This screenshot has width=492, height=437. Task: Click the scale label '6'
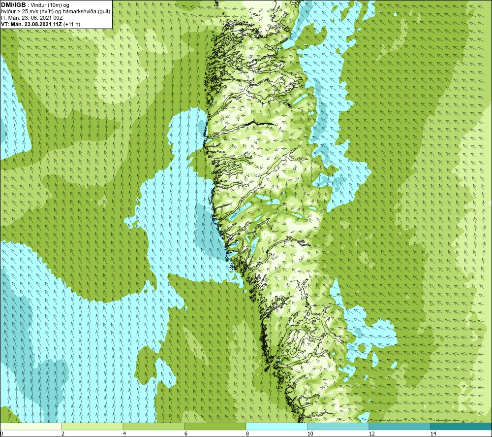[x=186, y=434]
